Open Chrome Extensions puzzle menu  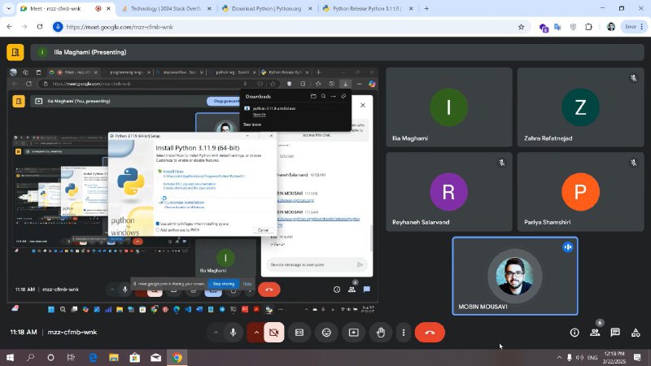(588, 27)
